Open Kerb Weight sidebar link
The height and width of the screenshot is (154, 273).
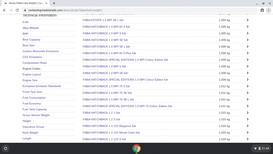pyautogui.click(x=30, y=133)
